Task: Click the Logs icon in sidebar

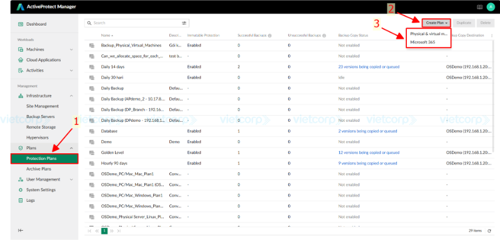Action: (21, 201)
